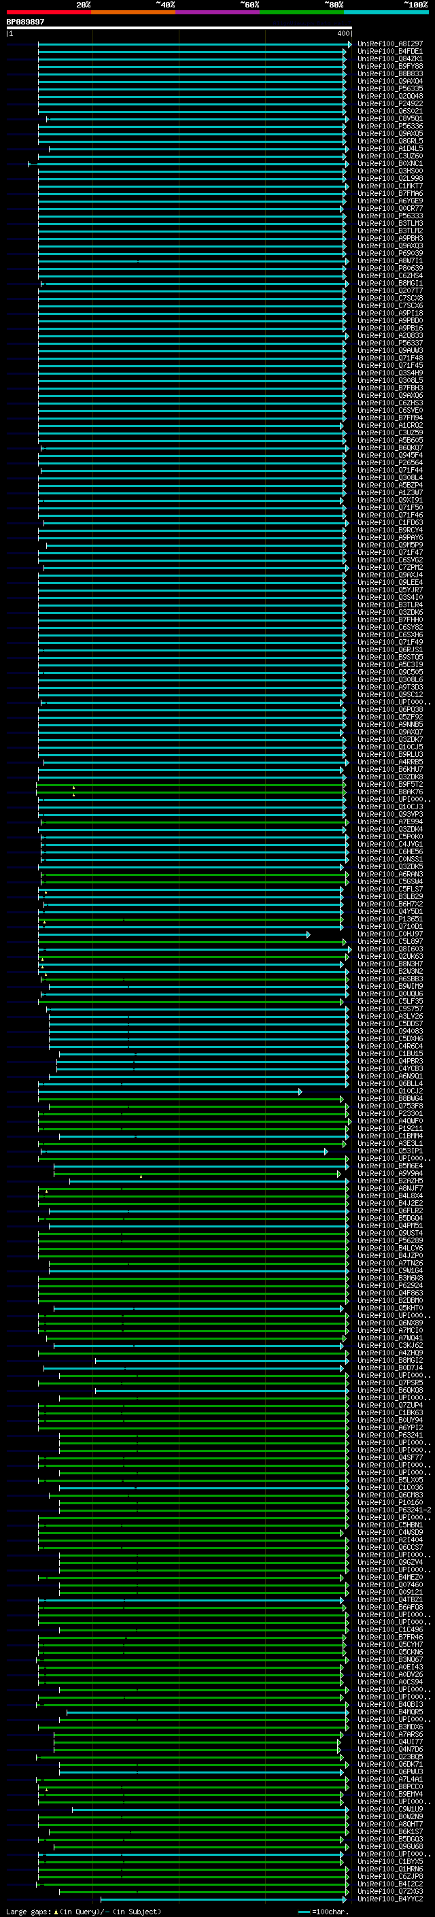Select hit UniRef100_B2W3N2

(x=389, y=971)
